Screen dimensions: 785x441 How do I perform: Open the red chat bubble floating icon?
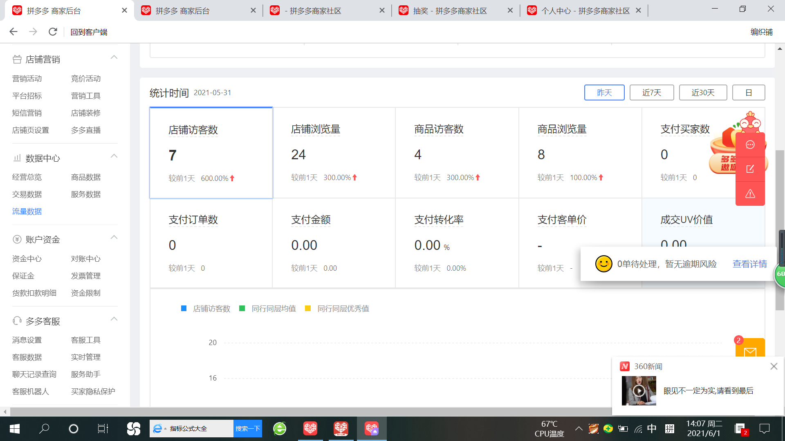click(x=750, y=145)
